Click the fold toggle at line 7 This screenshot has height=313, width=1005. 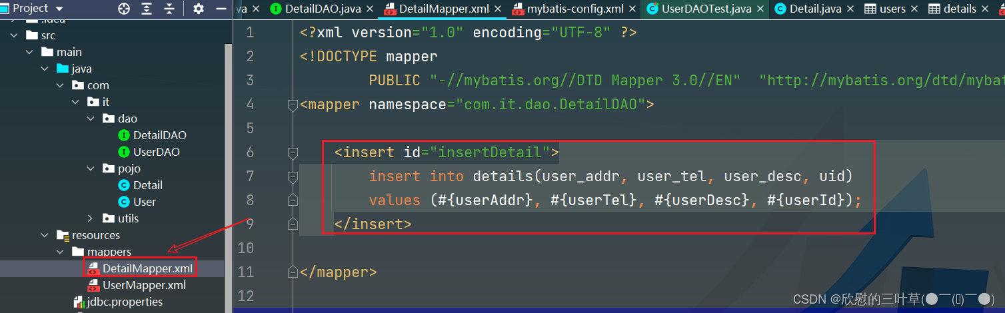[292, 176]
